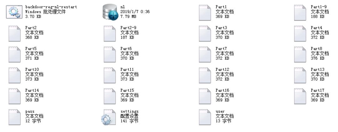This screenshot has height=132, width=338.
Task: Select the pass text file icon
Action: click(x=14, y=117)
